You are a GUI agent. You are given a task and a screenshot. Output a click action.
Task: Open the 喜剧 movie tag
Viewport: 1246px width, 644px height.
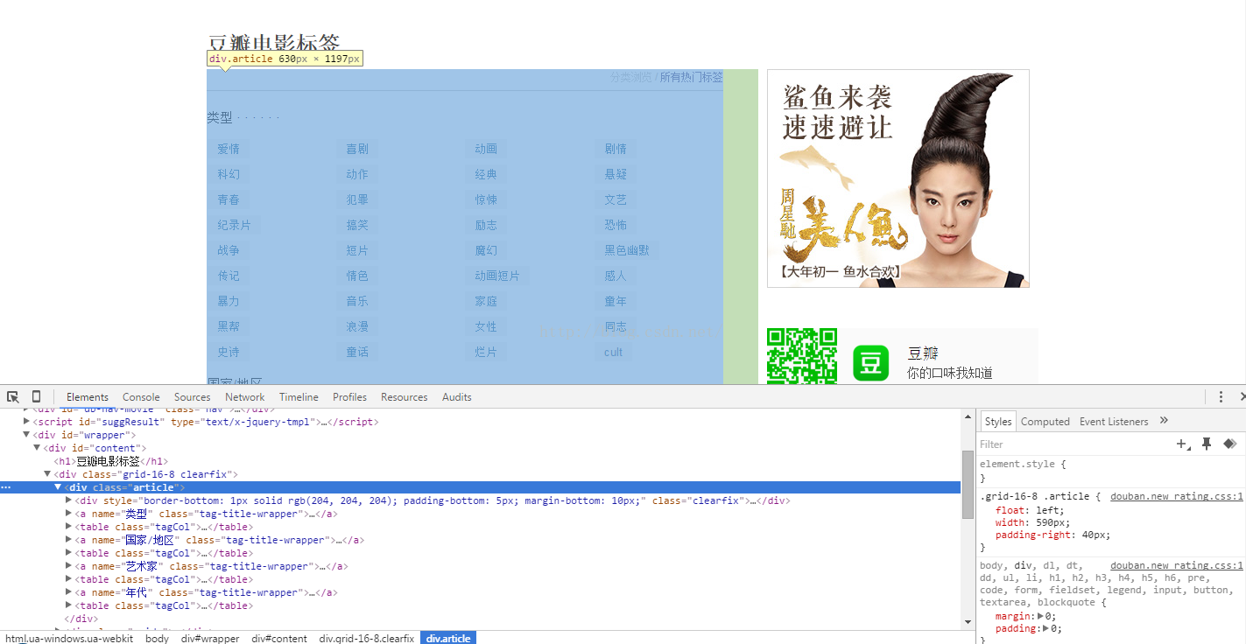click(357, 149)
